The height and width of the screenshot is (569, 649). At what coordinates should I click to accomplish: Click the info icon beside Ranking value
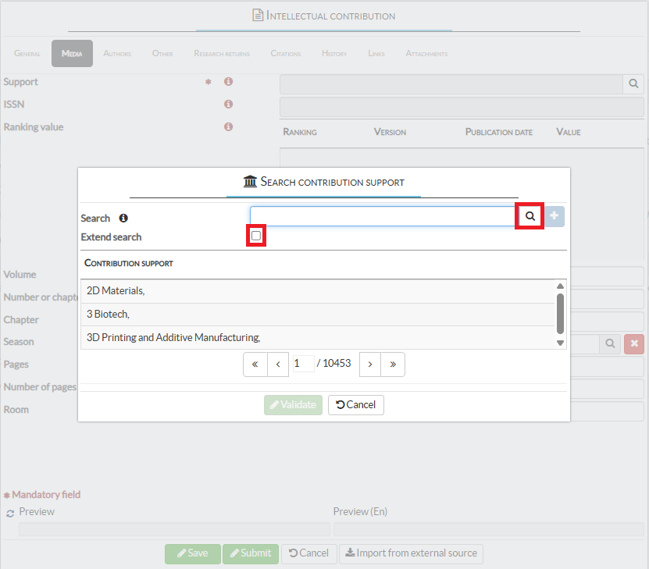(x=229, y=126)
